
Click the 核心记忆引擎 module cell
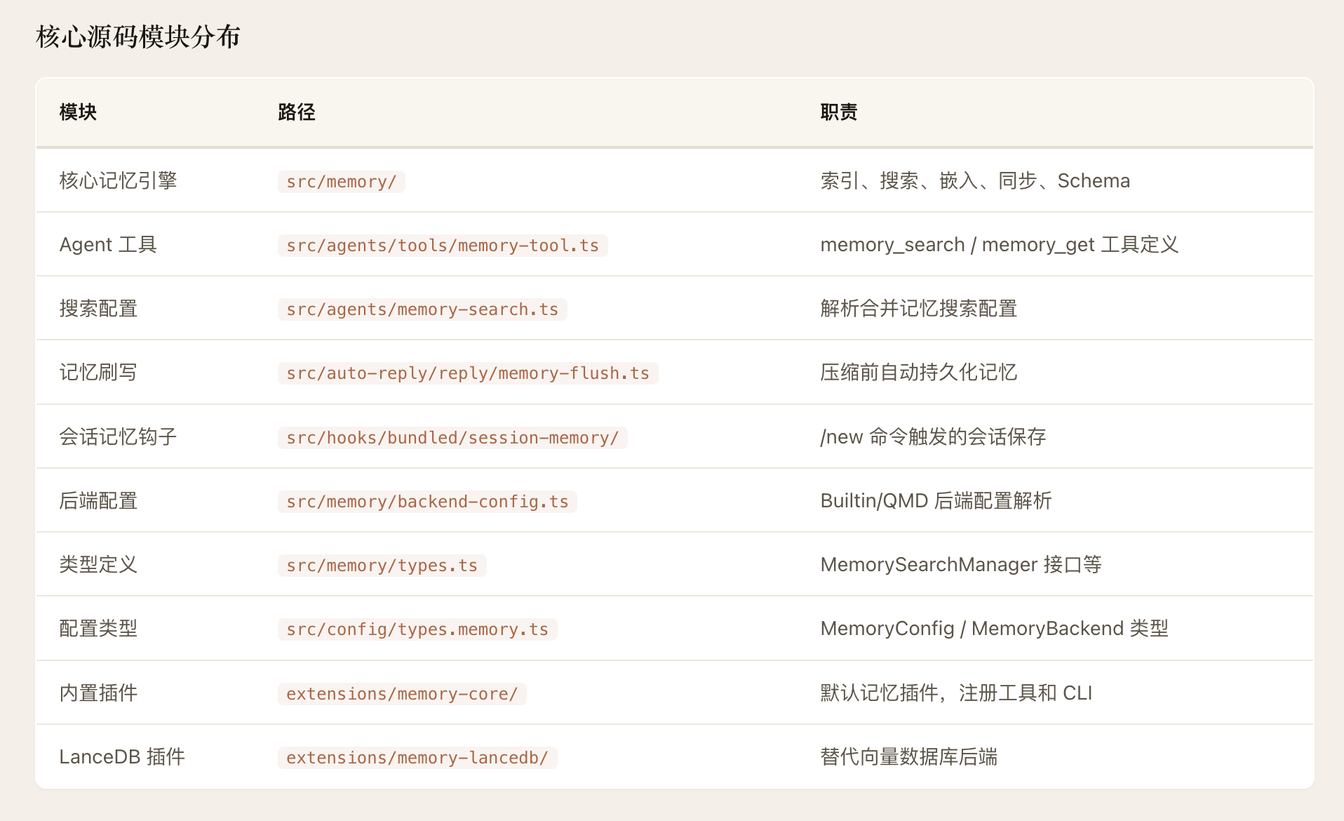(118, 181)
